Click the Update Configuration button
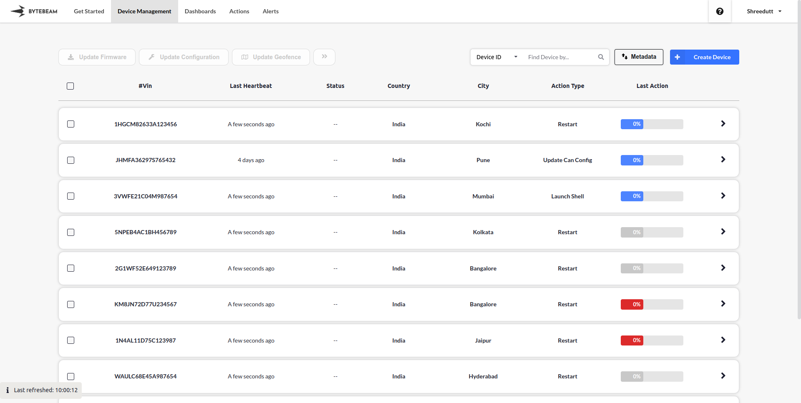801x403 pixels. click(x=184, y=57)
